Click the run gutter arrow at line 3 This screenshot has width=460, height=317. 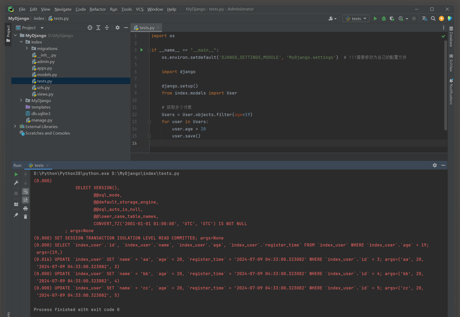click(142, 50)
